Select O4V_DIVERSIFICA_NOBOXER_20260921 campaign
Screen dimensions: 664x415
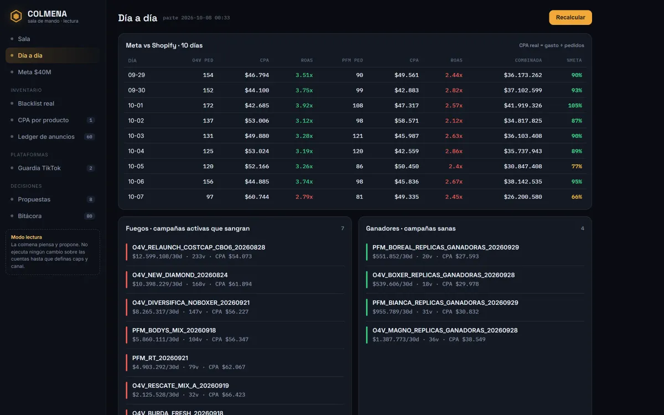[235, 307]
